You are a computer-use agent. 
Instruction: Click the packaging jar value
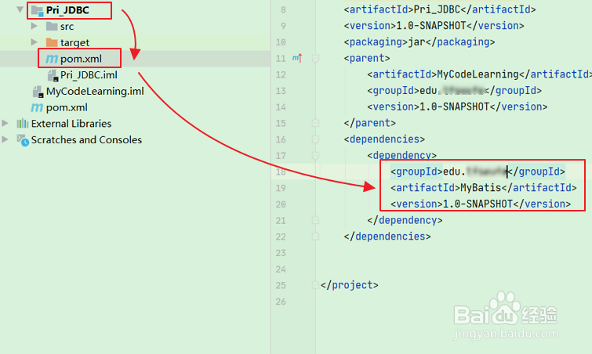pos(416,42)
